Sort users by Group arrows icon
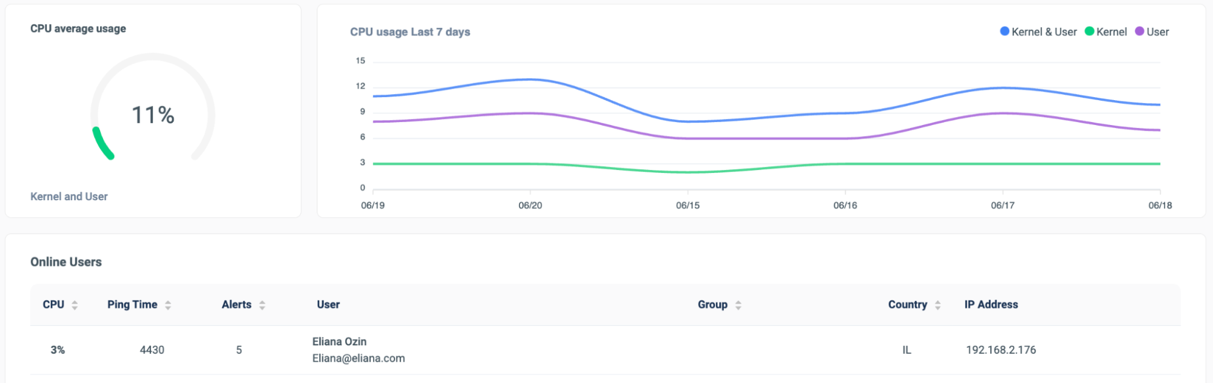1213x383 pixels. 738,305
